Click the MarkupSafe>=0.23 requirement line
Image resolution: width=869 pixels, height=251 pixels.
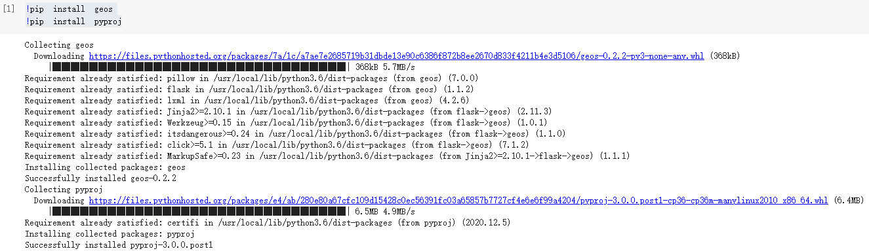coord(327,156)
